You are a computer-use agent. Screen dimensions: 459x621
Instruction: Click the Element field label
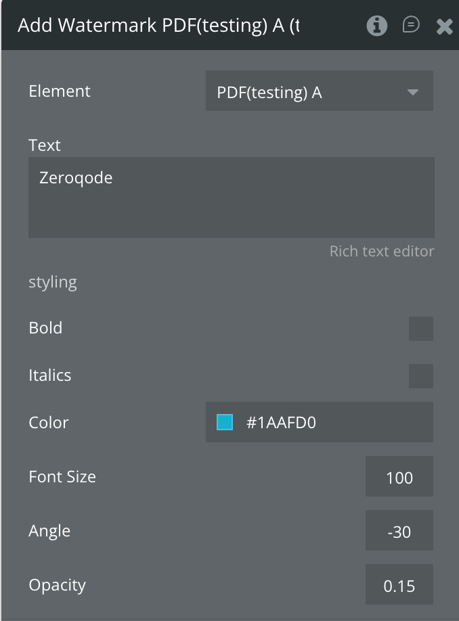[60, 91]
